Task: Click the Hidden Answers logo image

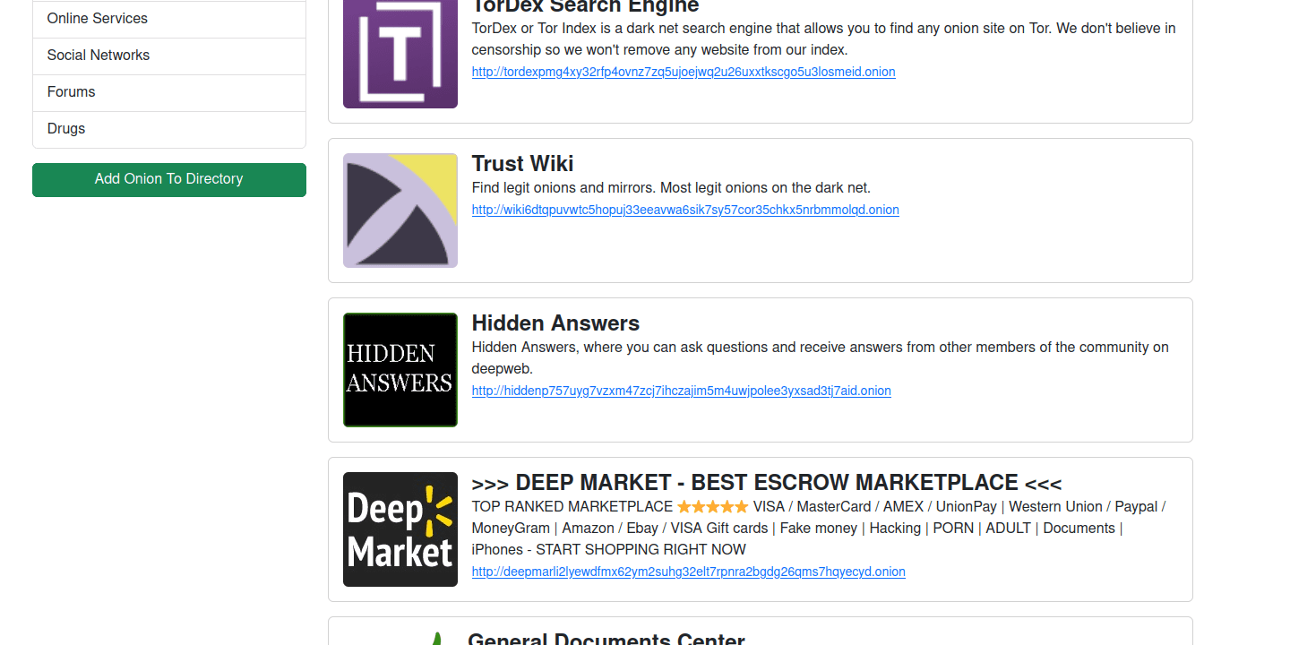Action: pyautogui.click(x=400, y=370)
